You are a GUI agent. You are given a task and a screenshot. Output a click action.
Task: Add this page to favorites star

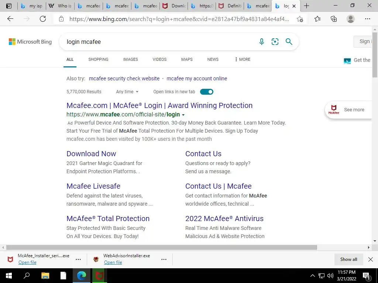point(300,19)
